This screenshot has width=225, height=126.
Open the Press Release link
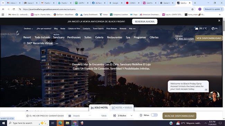coord(112,29)
